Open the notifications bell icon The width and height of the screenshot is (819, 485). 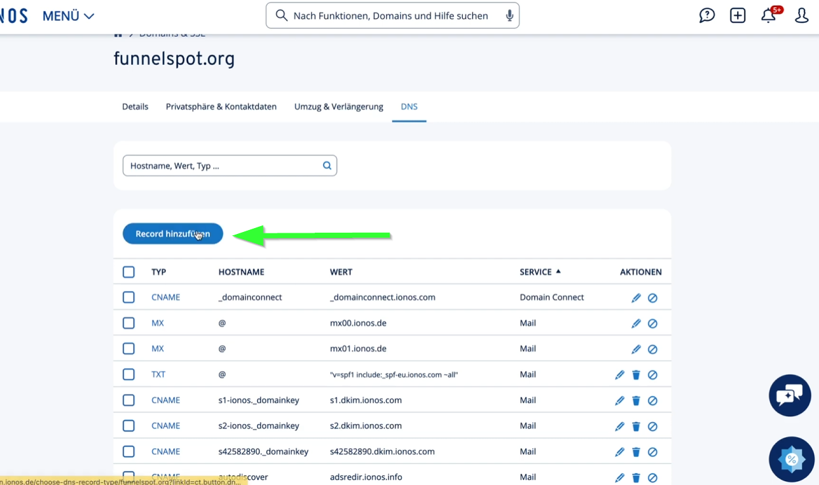pos(769,16)
